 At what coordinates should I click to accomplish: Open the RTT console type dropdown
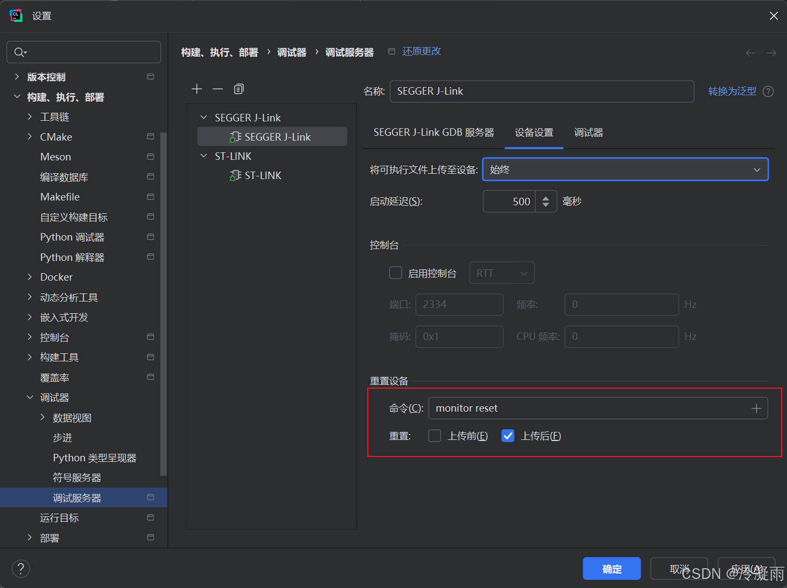tap(501, 273)
